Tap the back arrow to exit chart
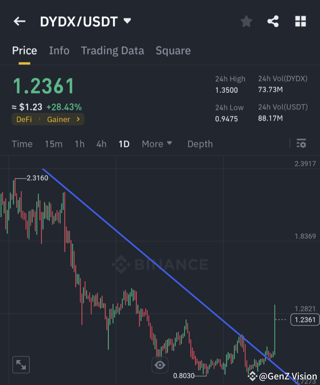The image size is (320, 385). tap(19, 21)
